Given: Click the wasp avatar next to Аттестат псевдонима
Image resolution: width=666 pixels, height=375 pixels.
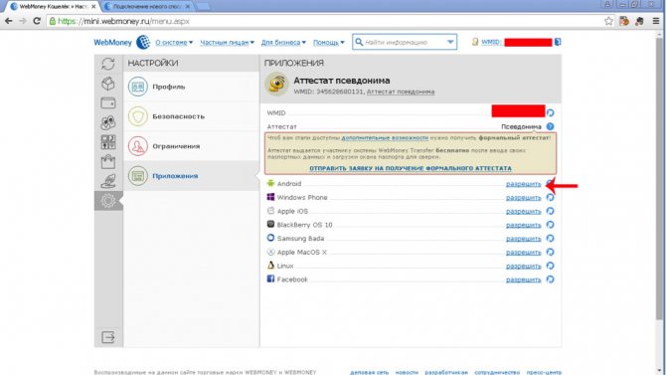Looking at the screenshot, I should [x=277, y=84].
